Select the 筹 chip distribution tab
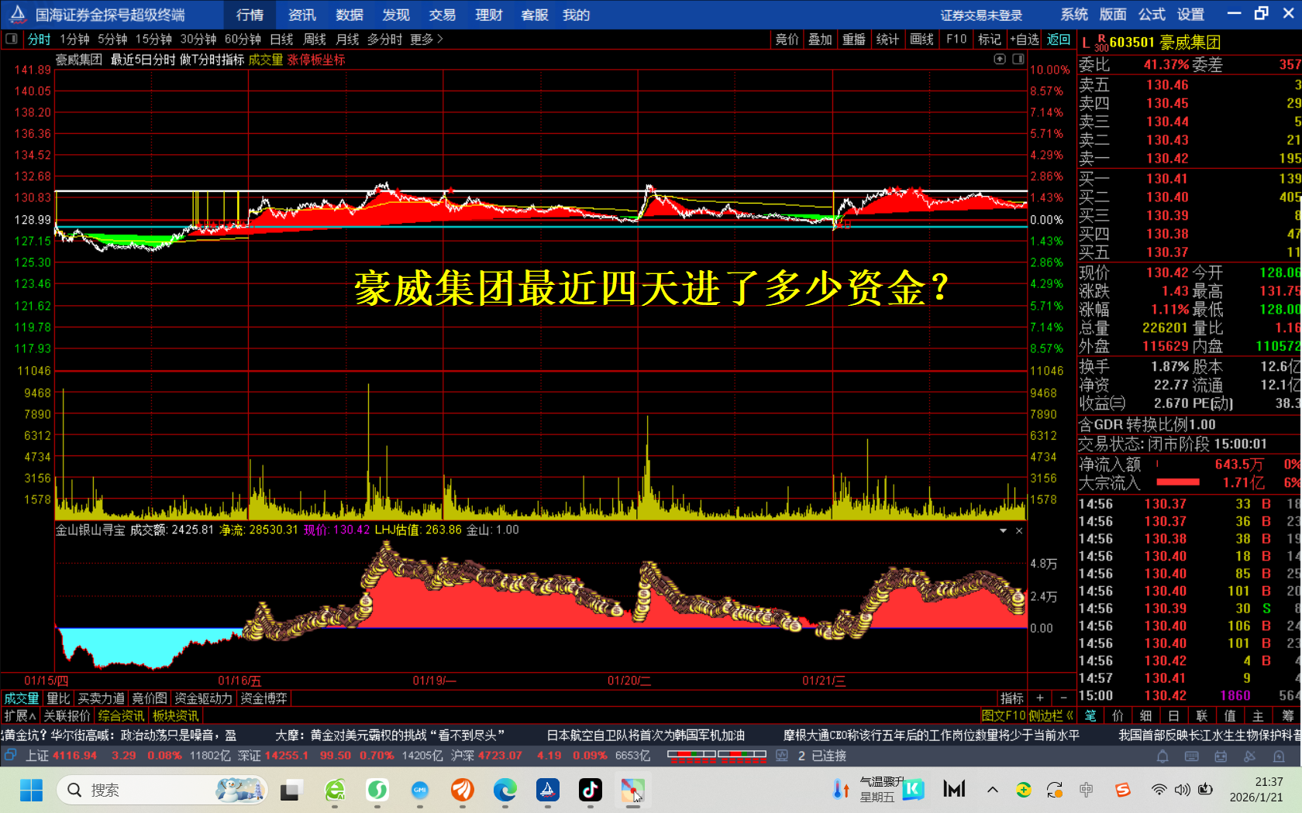Viewport: 1302px width, 813px height. tap(1288, 715)
